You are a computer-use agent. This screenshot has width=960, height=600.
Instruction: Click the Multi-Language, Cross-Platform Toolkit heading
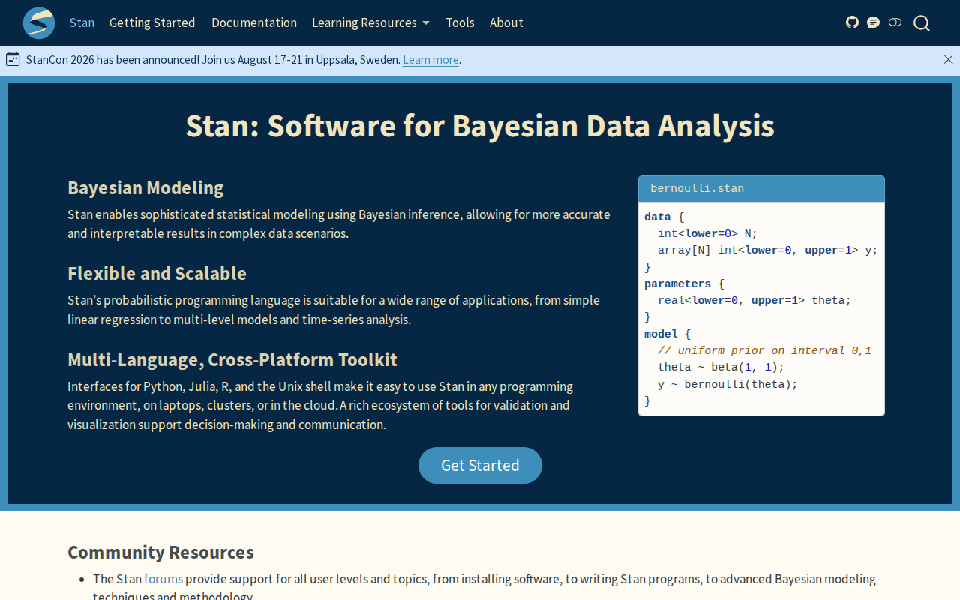pyautogui.click(x=232, y=359)
